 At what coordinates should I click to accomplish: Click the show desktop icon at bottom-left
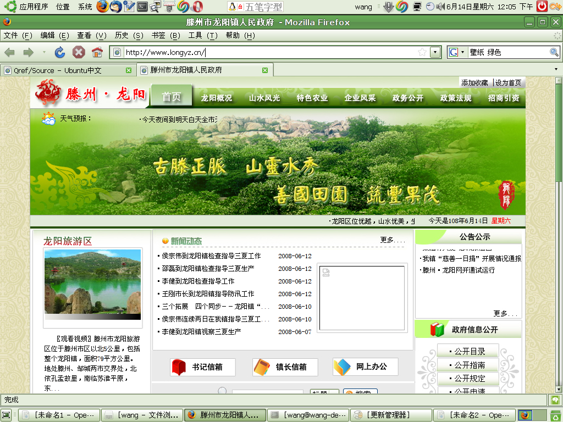7,415
